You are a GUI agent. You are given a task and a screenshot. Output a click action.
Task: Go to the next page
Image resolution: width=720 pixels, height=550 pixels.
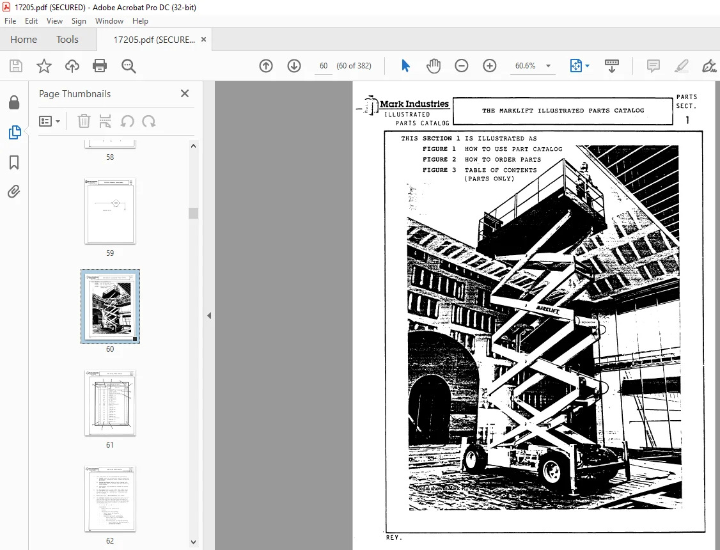tap(294, 66)
